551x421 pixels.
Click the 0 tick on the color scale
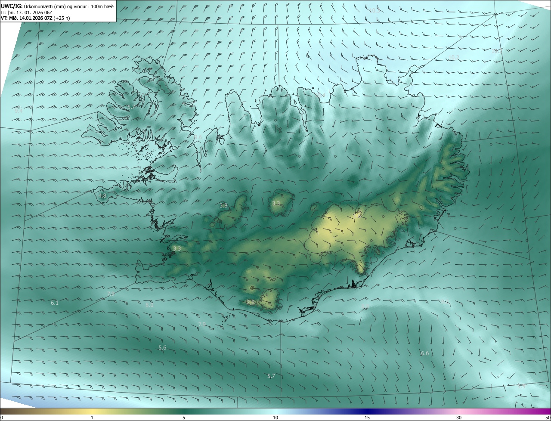(x=2, y=418)
